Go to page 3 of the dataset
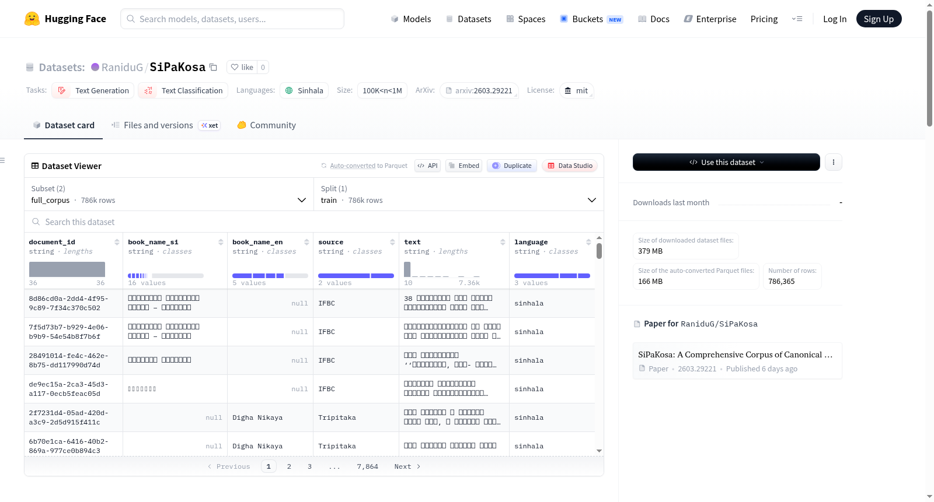Viewport: 934px width, 502px height. coord(309,466)
